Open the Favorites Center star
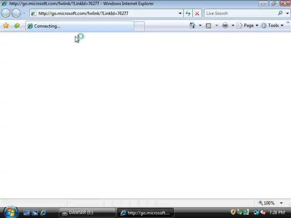 pos(6,25)
